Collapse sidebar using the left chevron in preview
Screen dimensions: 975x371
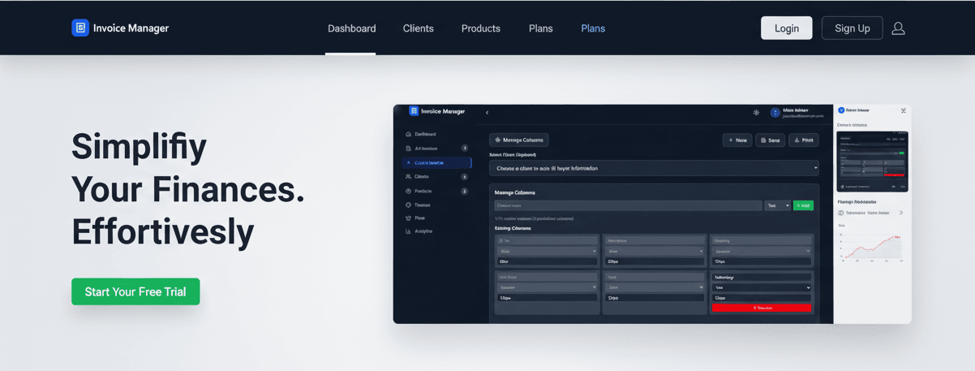click(487, 113)
